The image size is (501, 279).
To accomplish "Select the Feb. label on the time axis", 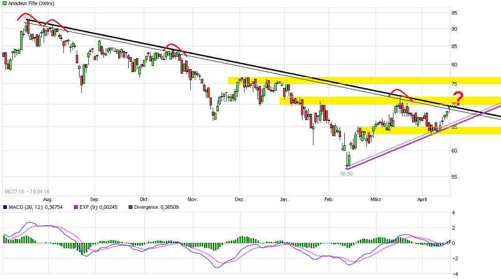I will click(329, 199).
